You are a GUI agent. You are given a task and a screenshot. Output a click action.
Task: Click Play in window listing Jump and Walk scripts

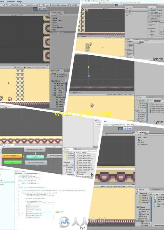coord(120,129)
